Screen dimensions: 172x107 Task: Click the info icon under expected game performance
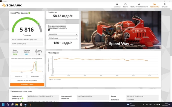click(x=49, y=30)
